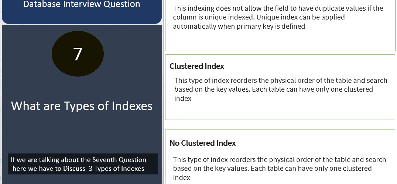The image size is (397, 184).
Task: Click the What are Types of Indexes heading
Action: click(x=82, y=106)
